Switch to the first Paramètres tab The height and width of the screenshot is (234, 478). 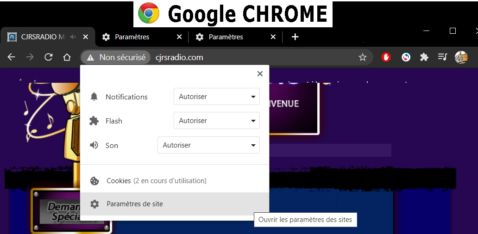(x=142, y=37)
